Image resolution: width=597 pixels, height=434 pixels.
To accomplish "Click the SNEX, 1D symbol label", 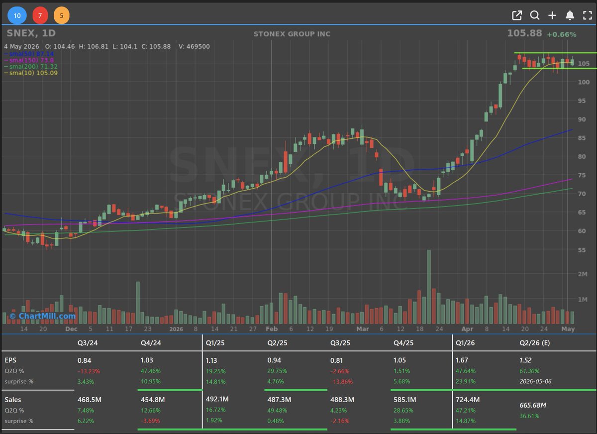I will click(31, 33).
